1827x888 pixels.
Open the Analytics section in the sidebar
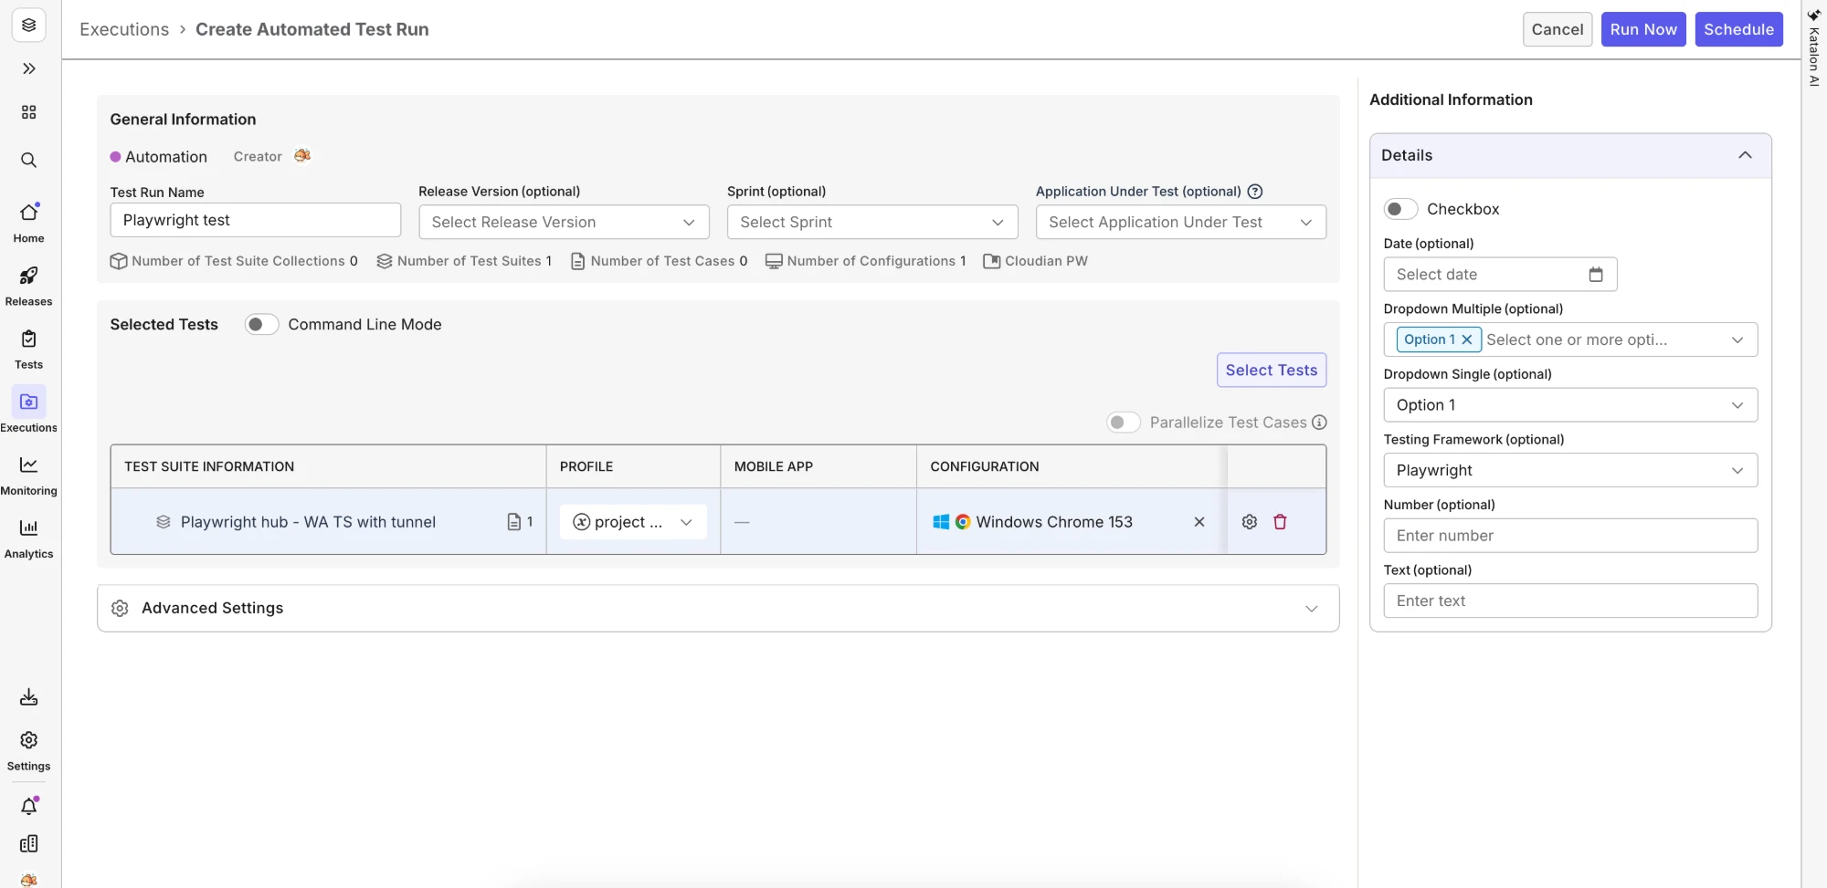(x=29, y=538)
